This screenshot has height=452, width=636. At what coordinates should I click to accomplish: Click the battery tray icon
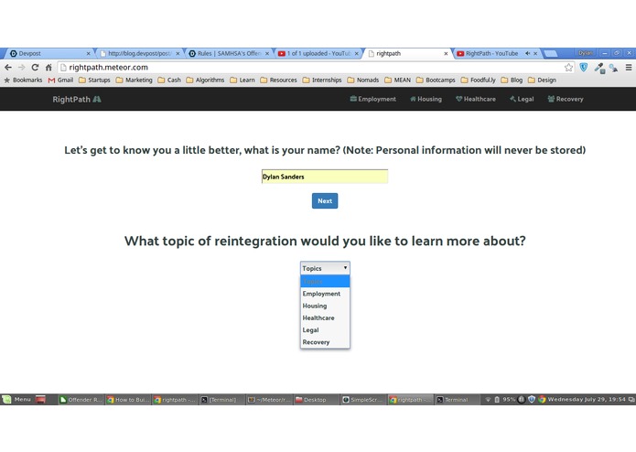click(497, 399)
